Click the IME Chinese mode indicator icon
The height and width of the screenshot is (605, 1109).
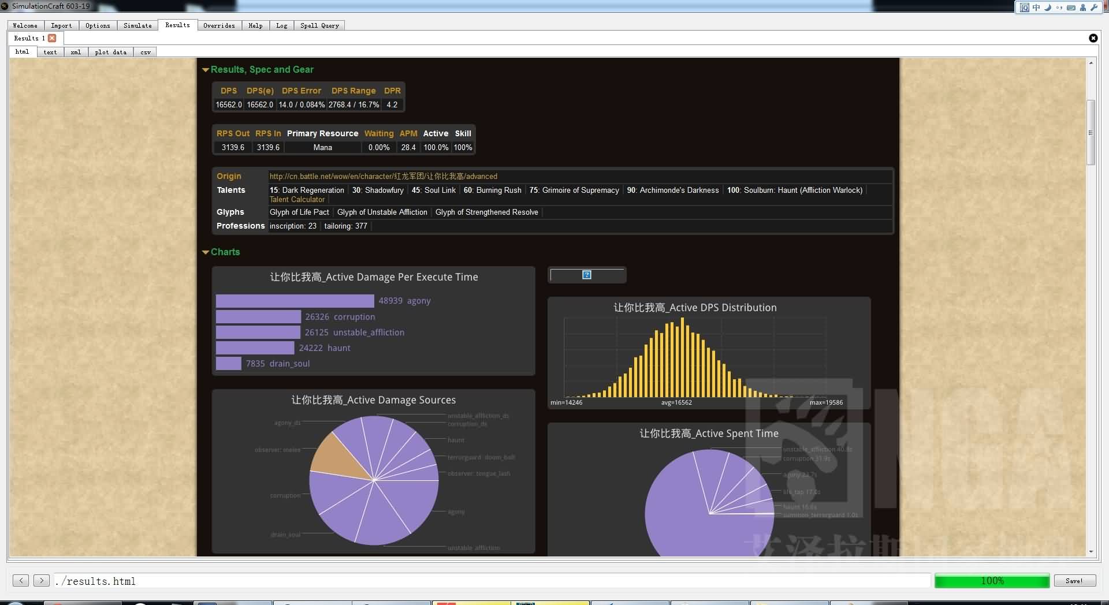pos(1036,8)
